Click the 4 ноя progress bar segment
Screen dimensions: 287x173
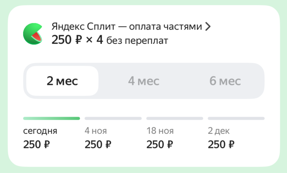pos(113,118)
